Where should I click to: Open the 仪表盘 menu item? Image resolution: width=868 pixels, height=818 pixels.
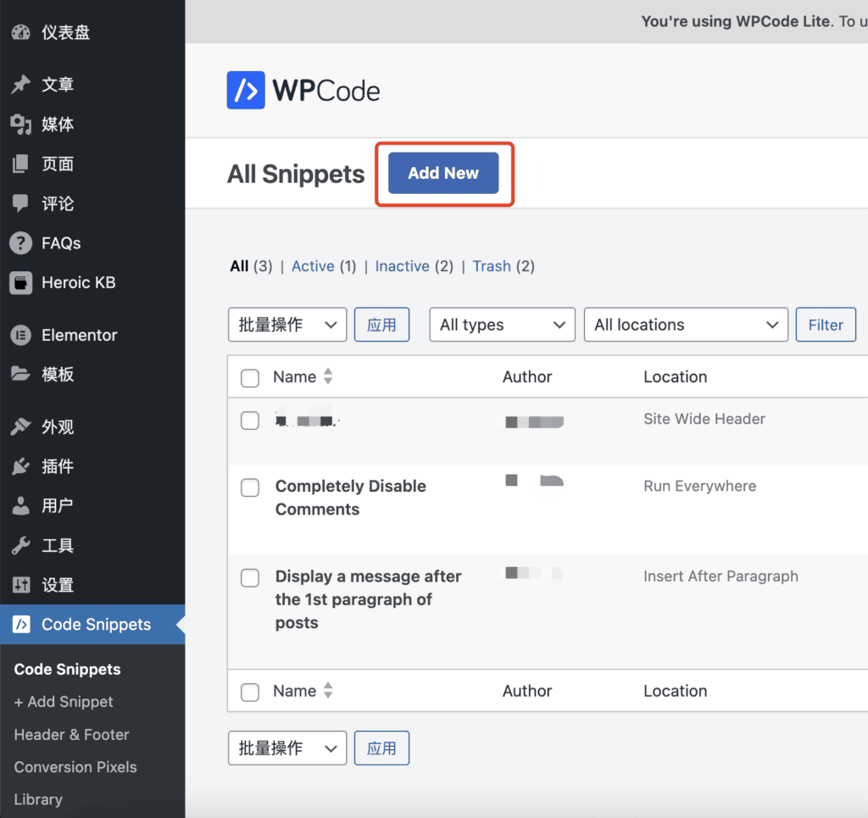66,32
